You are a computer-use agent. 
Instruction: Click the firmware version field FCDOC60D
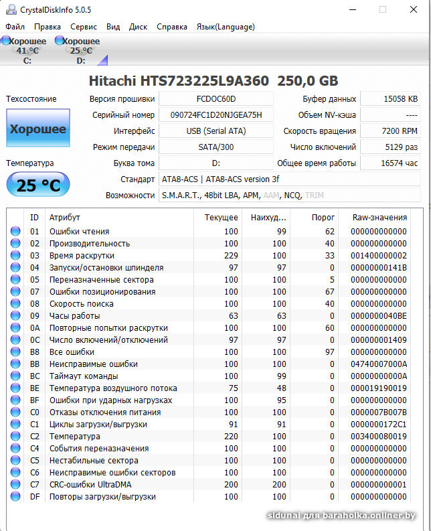(x=216, y=99)
